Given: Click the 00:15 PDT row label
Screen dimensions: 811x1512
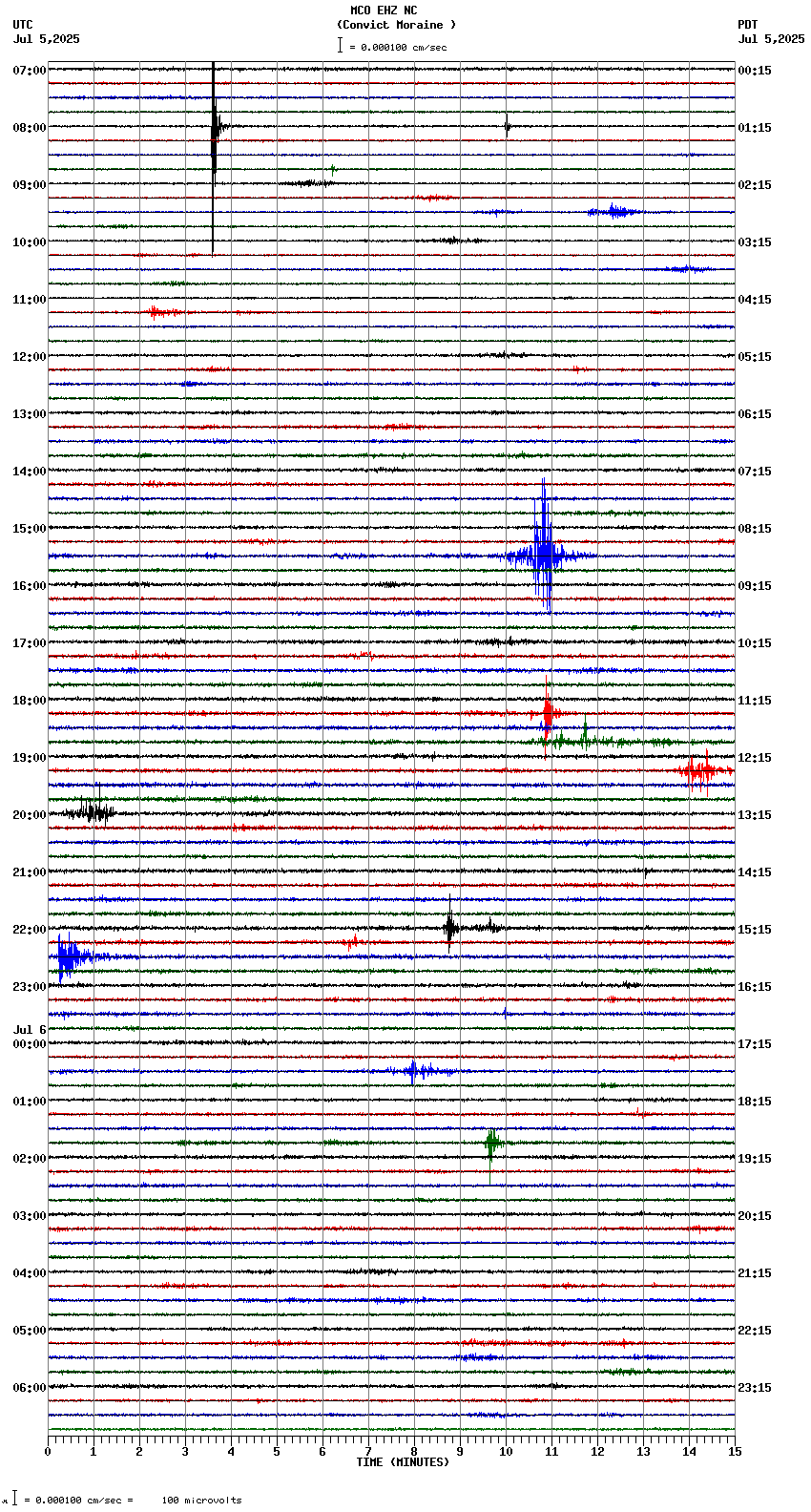Looking at the screenshot, I should click(755, 71).
